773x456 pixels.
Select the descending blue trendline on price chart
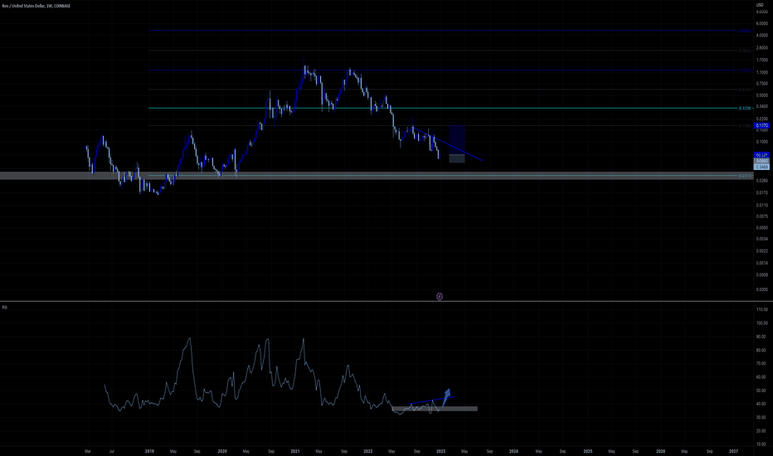point(447,144)
